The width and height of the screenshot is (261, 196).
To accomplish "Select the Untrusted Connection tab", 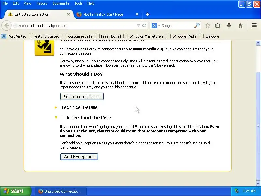I will coord(38,14).
